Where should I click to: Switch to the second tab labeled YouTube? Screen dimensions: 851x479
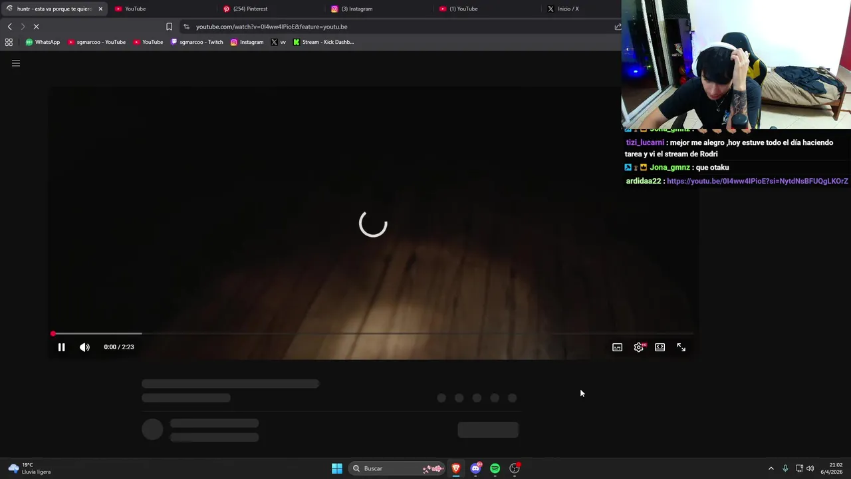(163, 9)
